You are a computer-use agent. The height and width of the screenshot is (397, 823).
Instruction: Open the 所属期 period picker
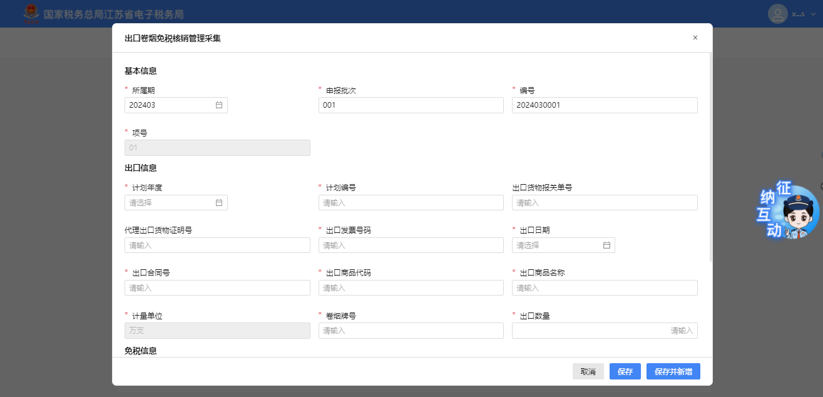(x=170, y=105)
